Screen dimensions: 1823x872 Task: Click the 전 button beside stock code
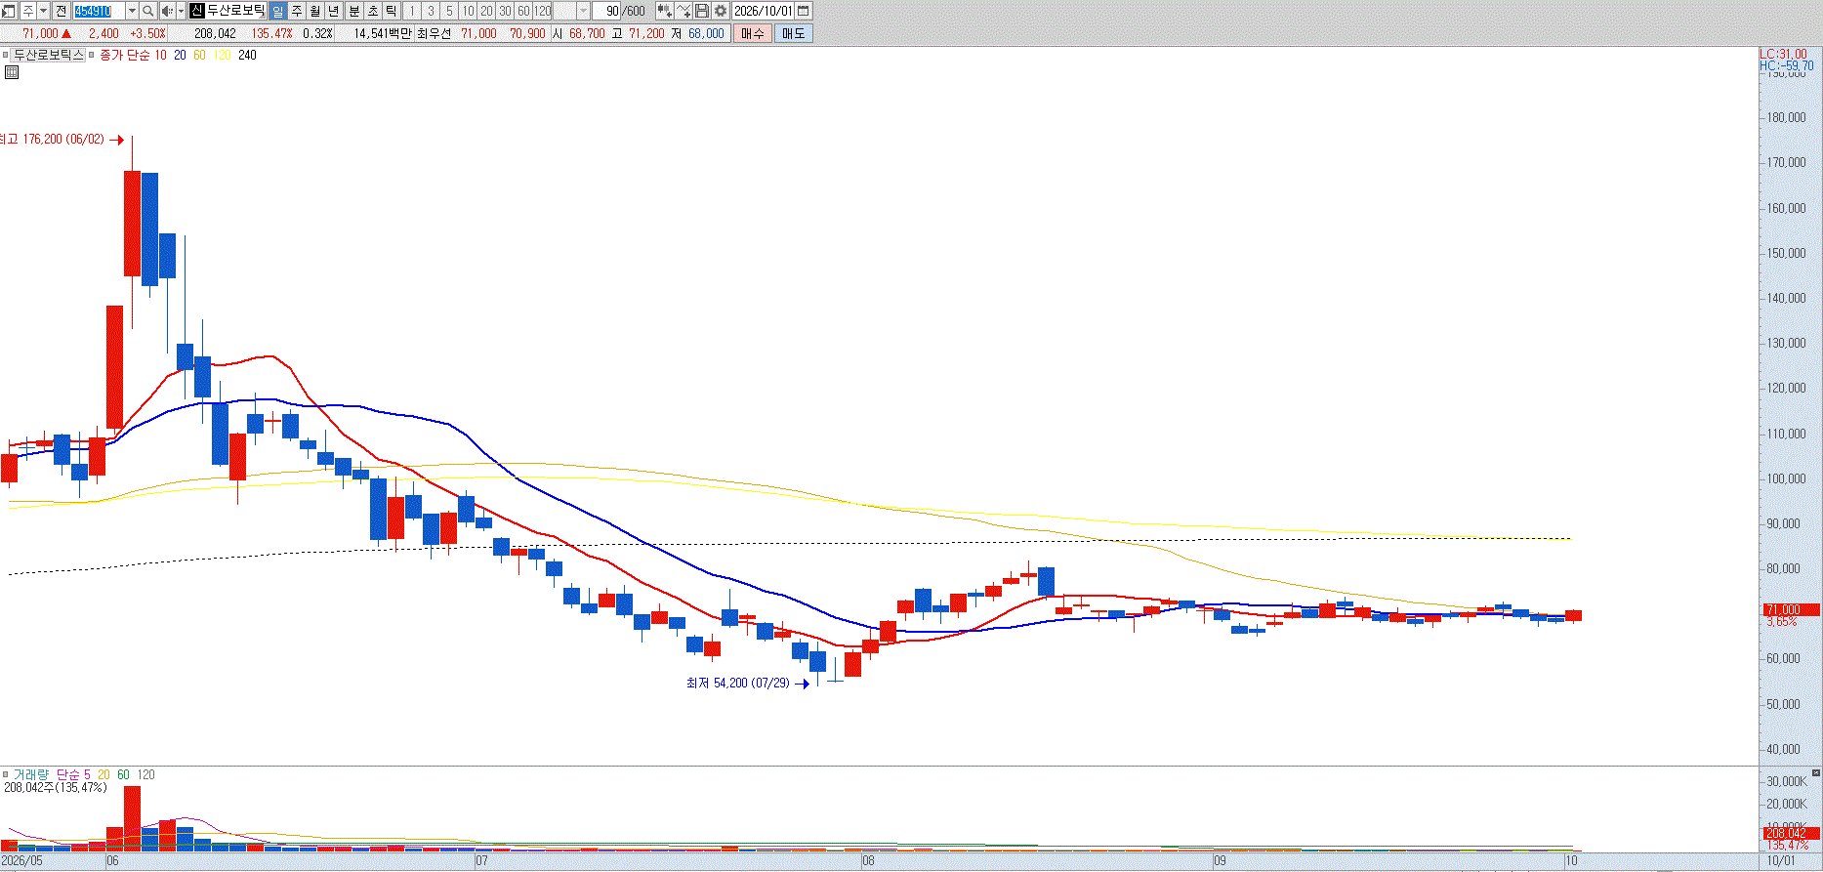pos(61,11)
